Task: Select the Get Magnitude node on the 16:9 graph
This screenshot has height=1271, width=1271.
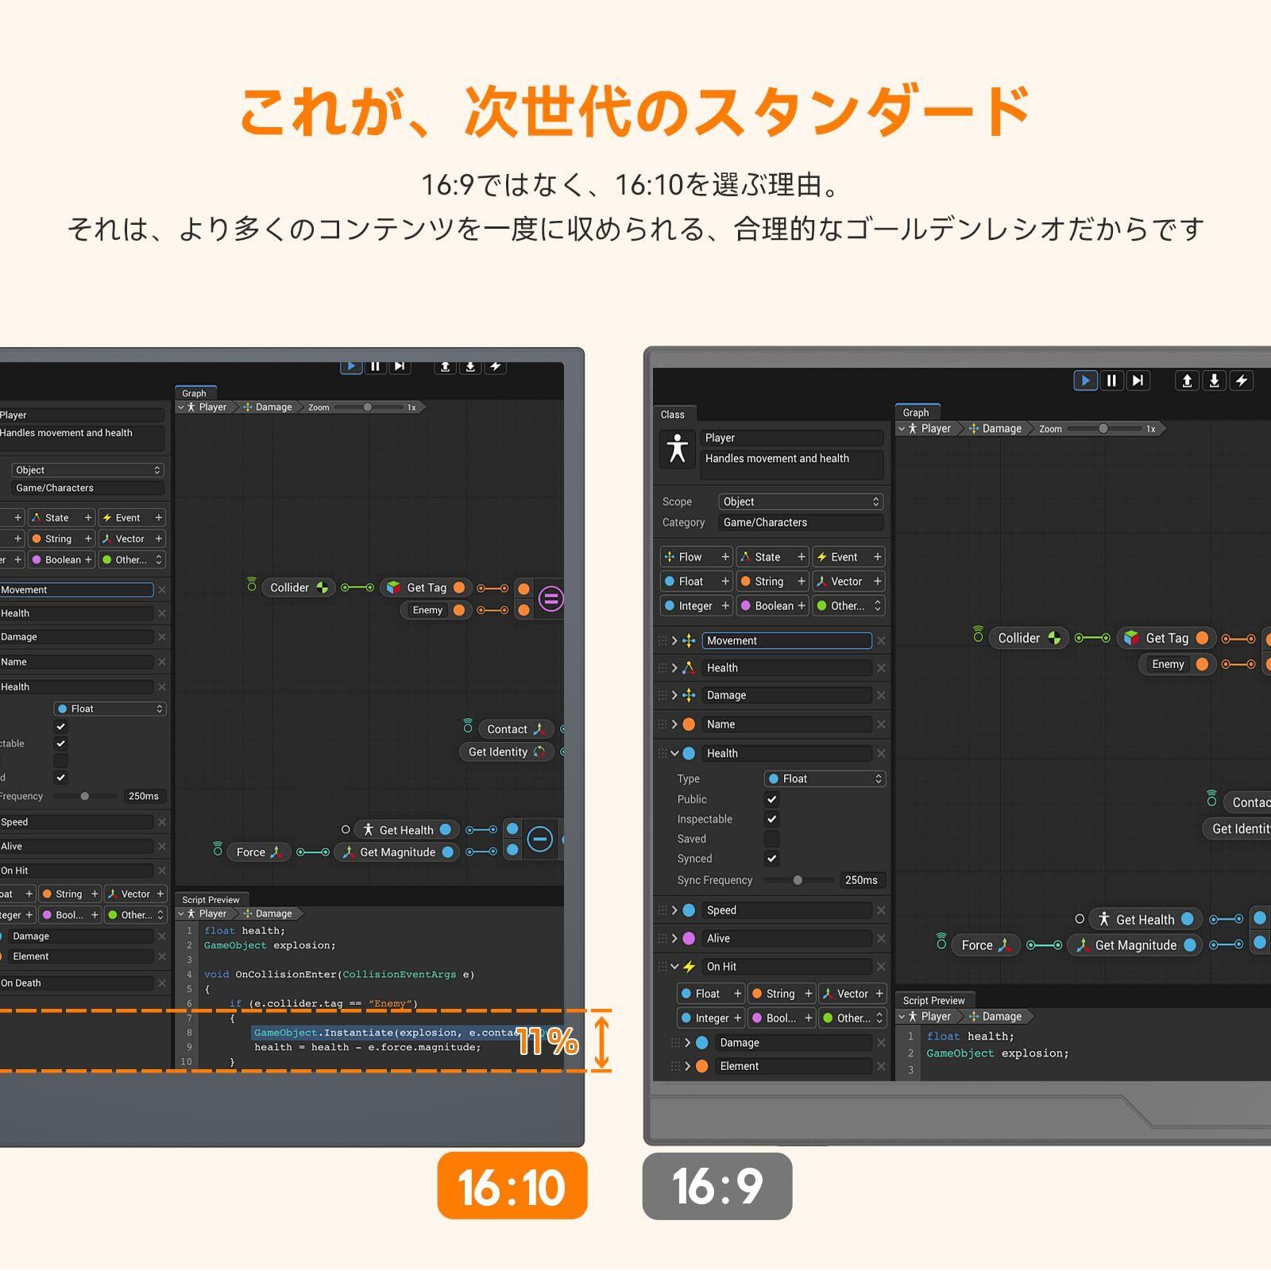Action: point(1135,945)
